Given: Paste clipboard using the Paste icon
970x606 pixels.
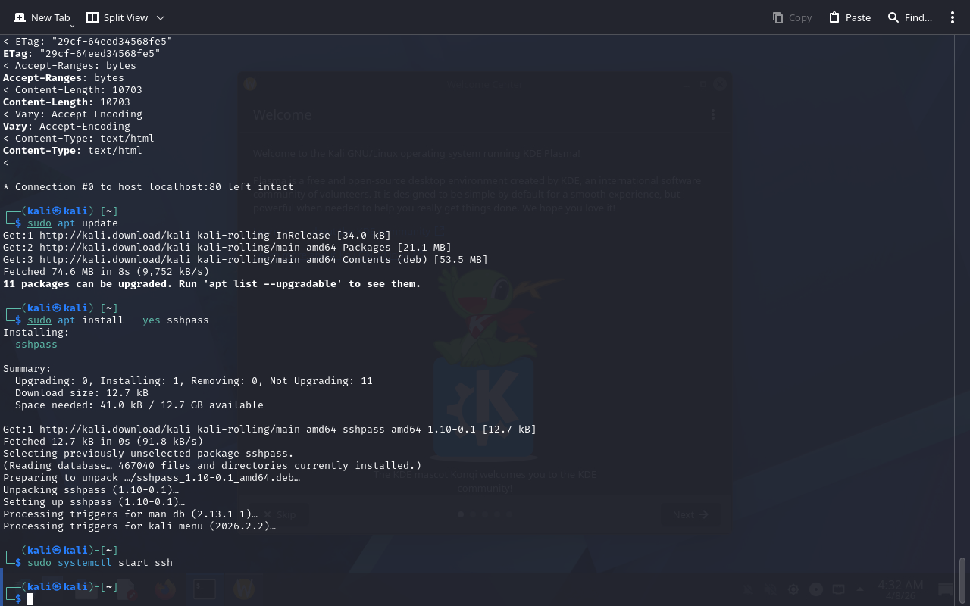Looking at the screenshot, I should click(x=834, y=17).
